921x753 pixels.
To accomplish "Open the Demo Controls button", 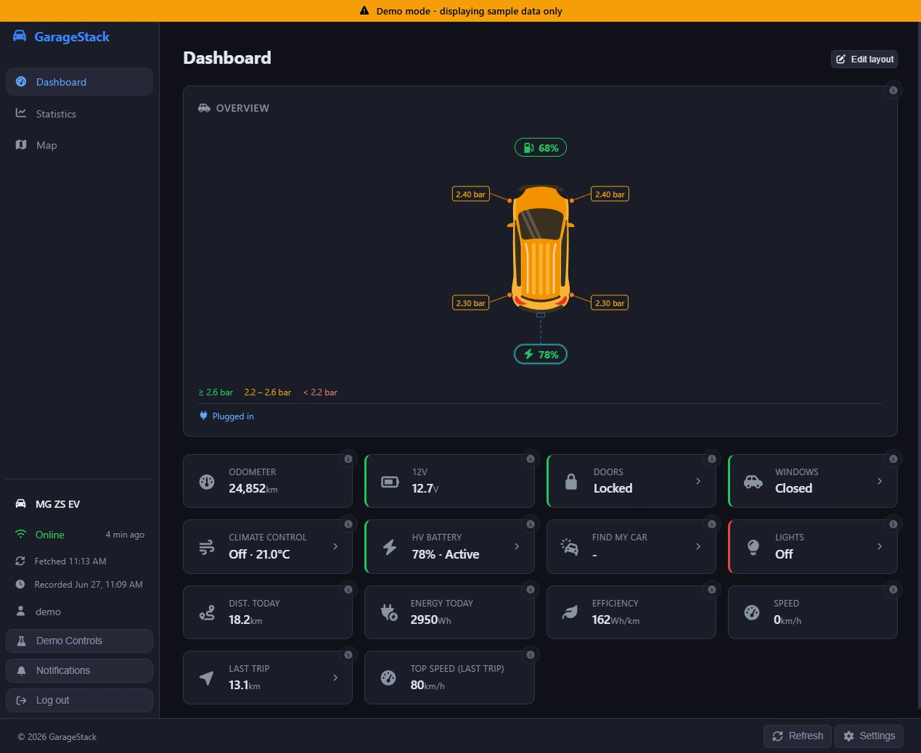I will 79,641.
